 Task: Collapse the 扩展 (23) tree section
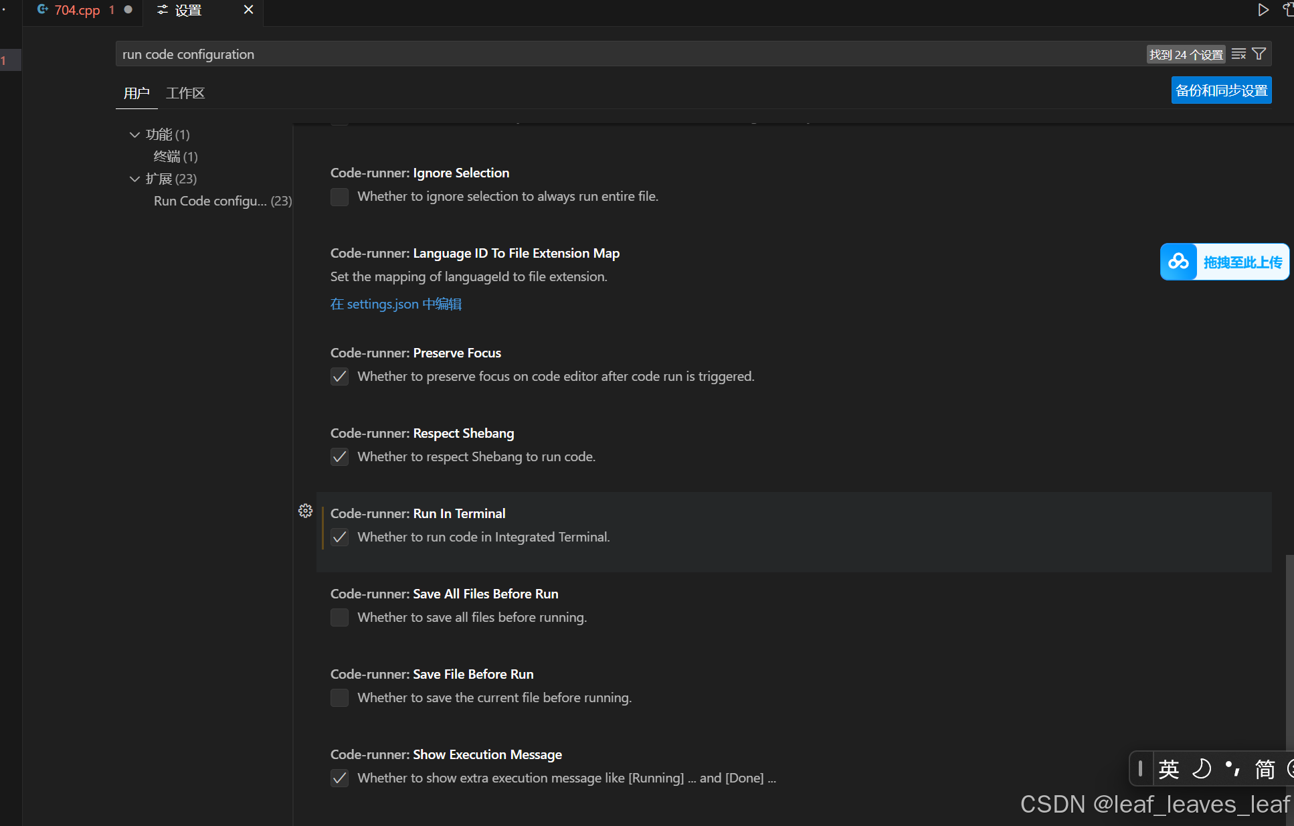134,179
